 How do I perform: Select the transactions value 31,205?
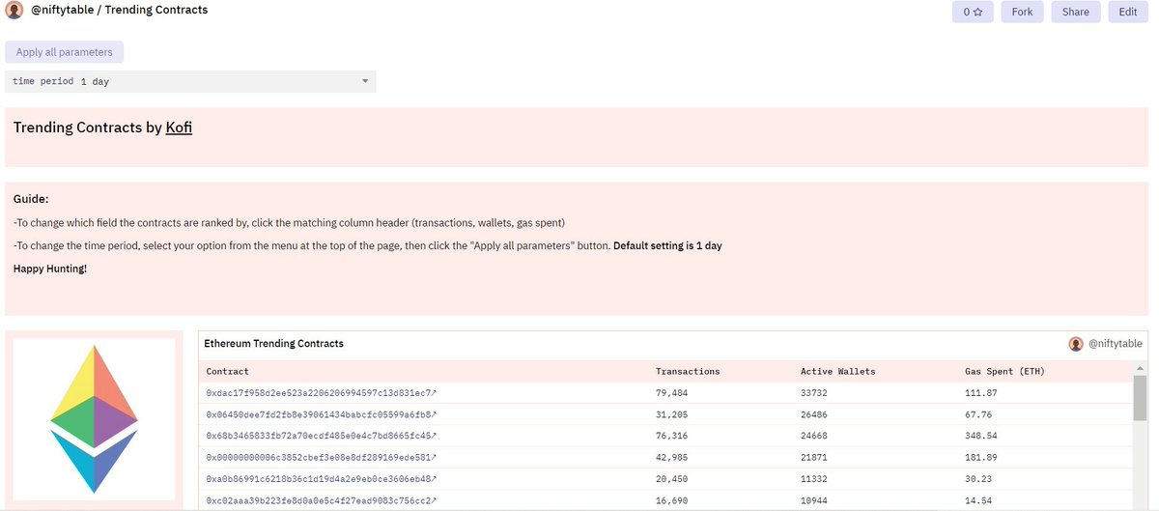point(672,414)
